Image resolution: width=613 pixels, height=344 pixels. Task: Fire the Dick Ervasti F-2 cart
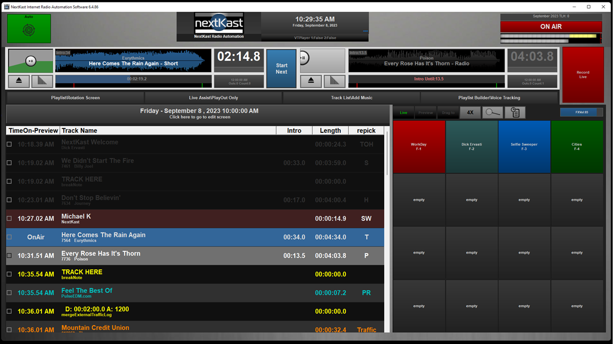click(x=471, y=147)
